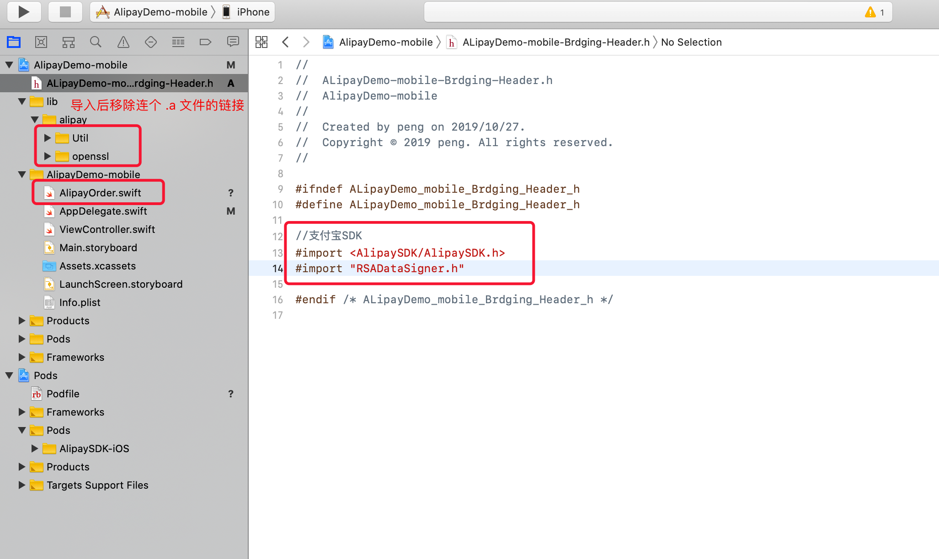Open the Source Control navigator icon
The width and height of the screenshot is (939, 559).
[41, 42]
